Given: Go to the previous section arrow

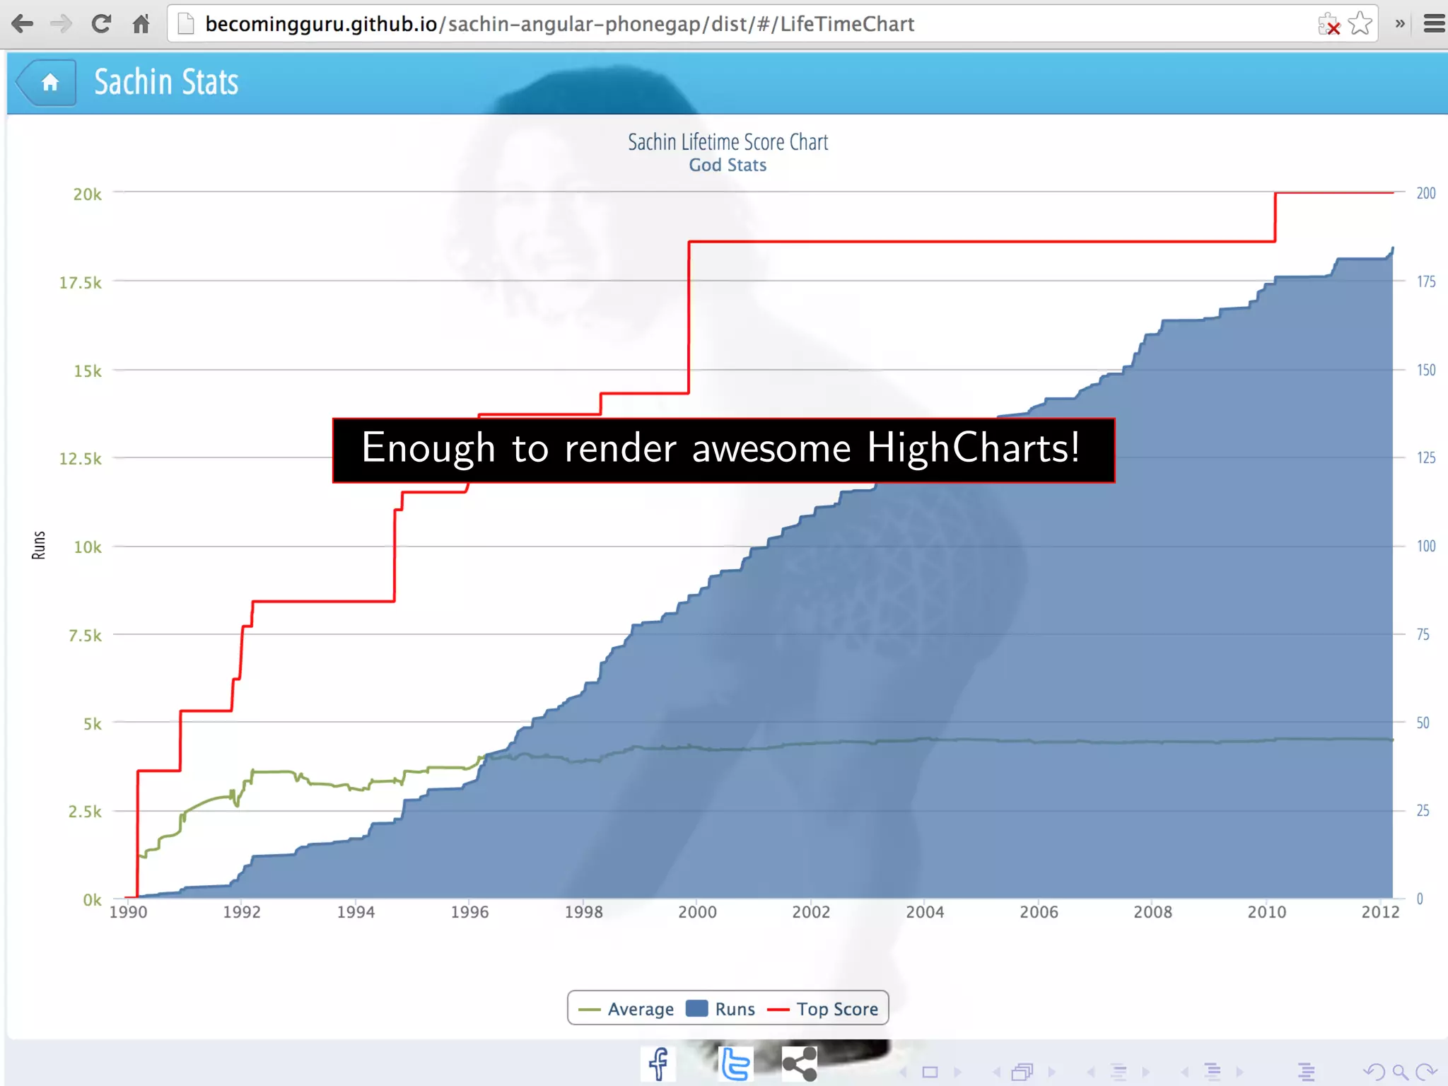Looking at the screenshot, I should click(x=1185, y=1073).
